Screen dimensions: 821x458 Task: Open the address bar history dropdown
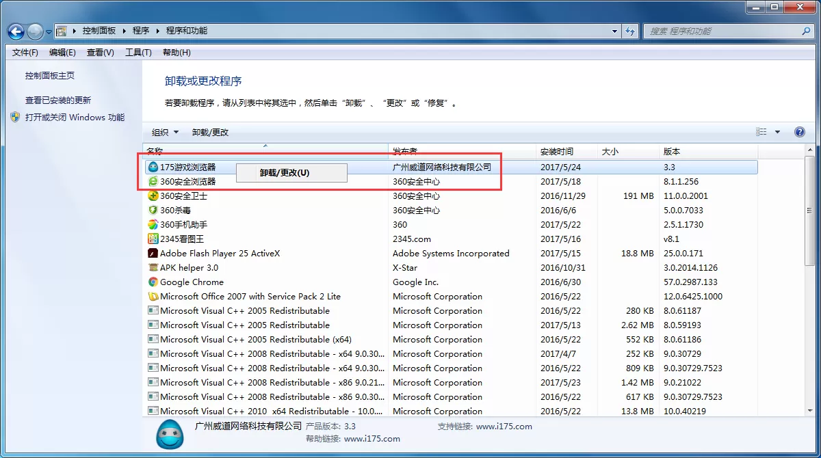tap(615, 31)
